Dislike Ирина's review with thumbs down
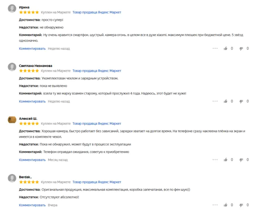This screenshot has height=215, width=259. click(x=241, y=49)
